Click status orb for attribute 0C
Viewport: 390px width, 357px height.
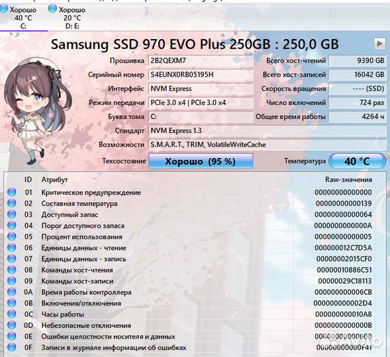click(x=11, y=314)
